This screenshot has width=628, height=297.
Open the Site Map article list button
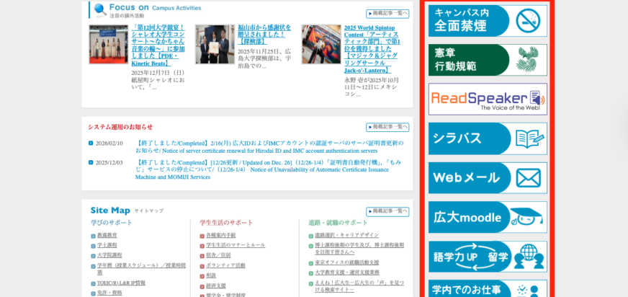click(387, 212)
